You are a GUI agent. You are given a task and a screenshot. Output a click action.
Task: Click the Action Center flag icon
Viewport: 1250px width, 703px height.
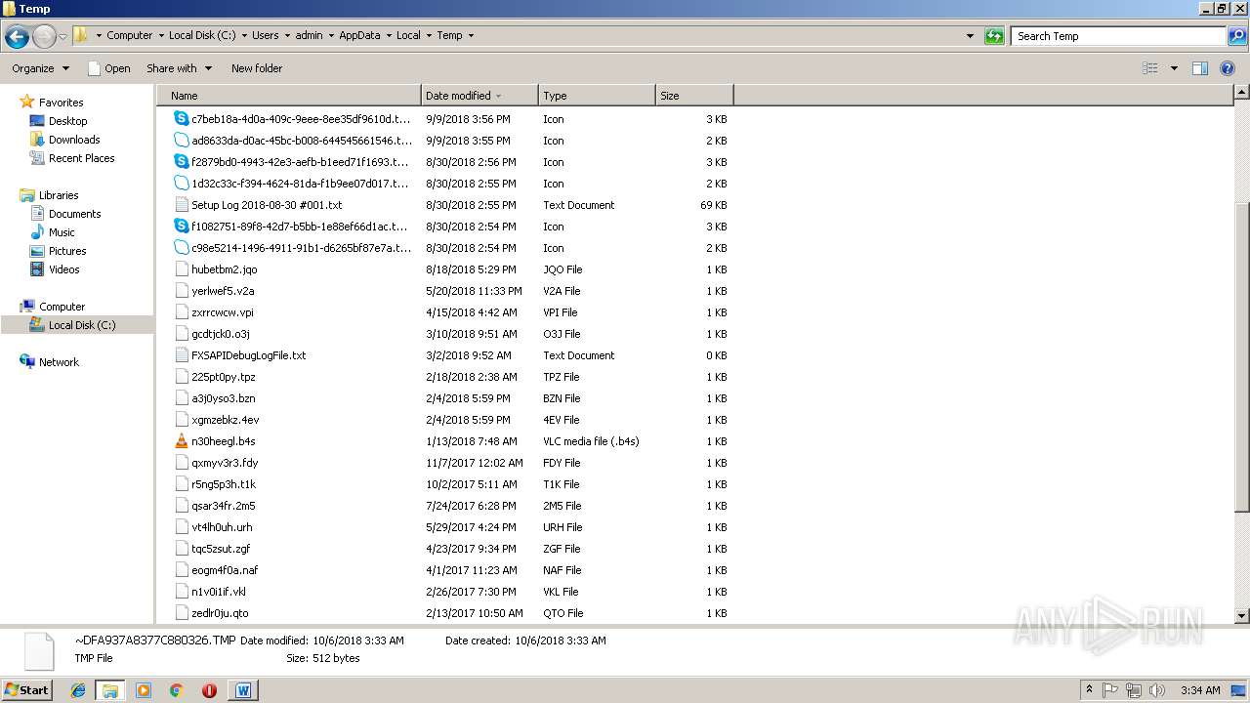pyautogui.click(x=1110, y=689)
